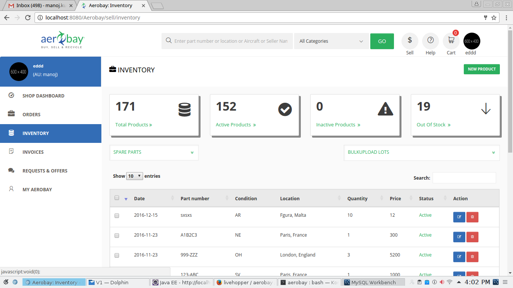
Task: Open Requests & Offers sidebar item
Action: tap(45, 171)
